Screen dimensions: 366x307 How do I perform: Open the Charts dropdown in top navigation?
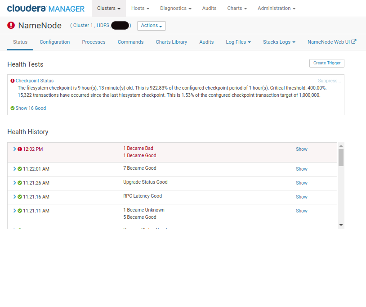[237, 9]
